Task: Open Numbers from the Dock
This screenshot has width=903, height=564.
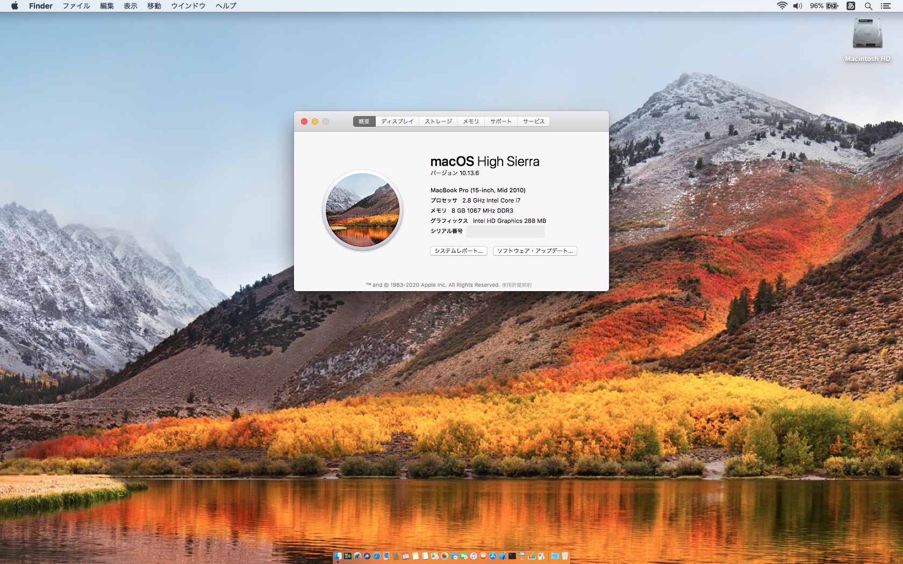Action: click(532, 556)
